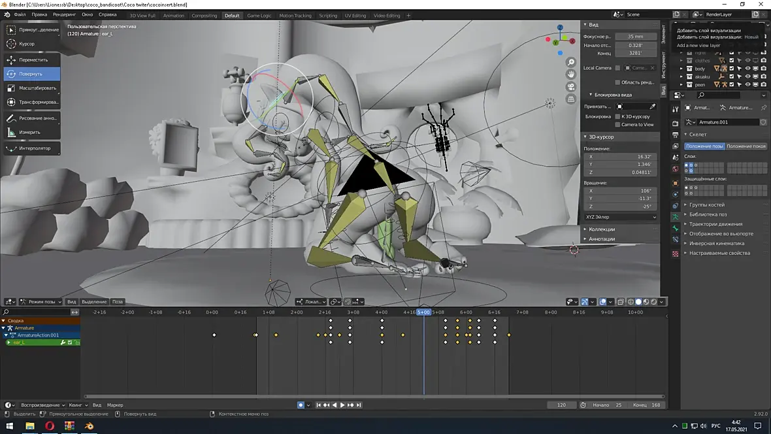Screen dimensions: 771x434
Task: Expand the Инверсная кинематика section
Action: [x=716, y=243]
